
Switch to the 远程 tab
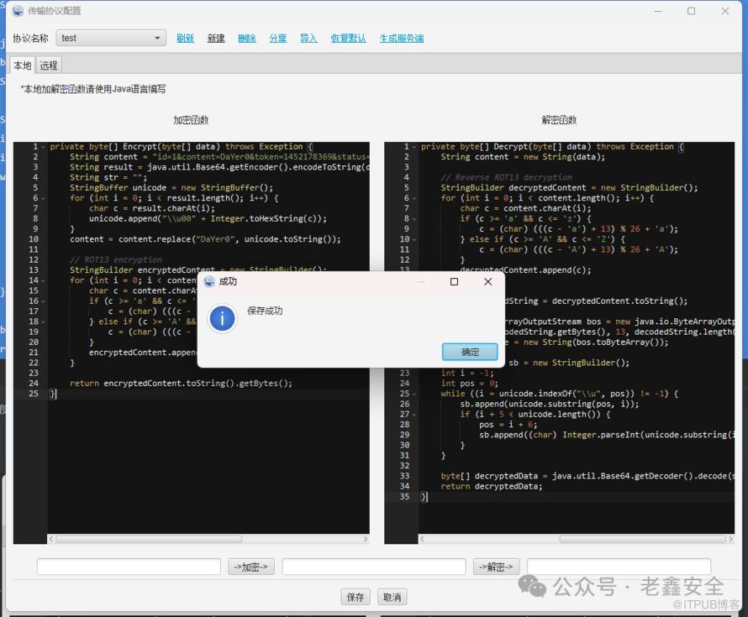tap(49, 65)
